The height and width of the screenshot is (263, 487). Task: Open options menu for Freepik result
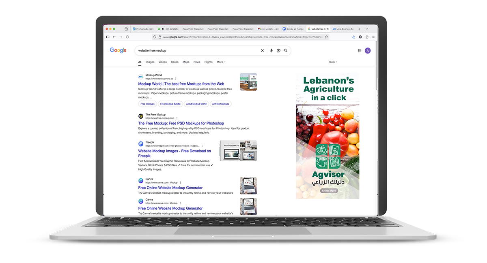click(202, 146)
